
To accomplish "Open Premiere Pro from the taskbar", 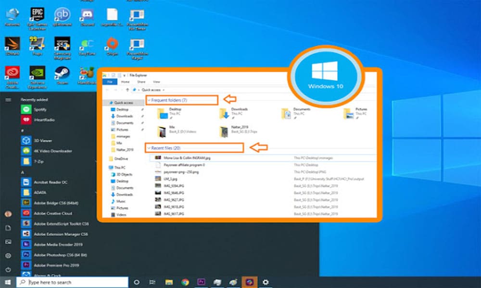I will 201,282.
